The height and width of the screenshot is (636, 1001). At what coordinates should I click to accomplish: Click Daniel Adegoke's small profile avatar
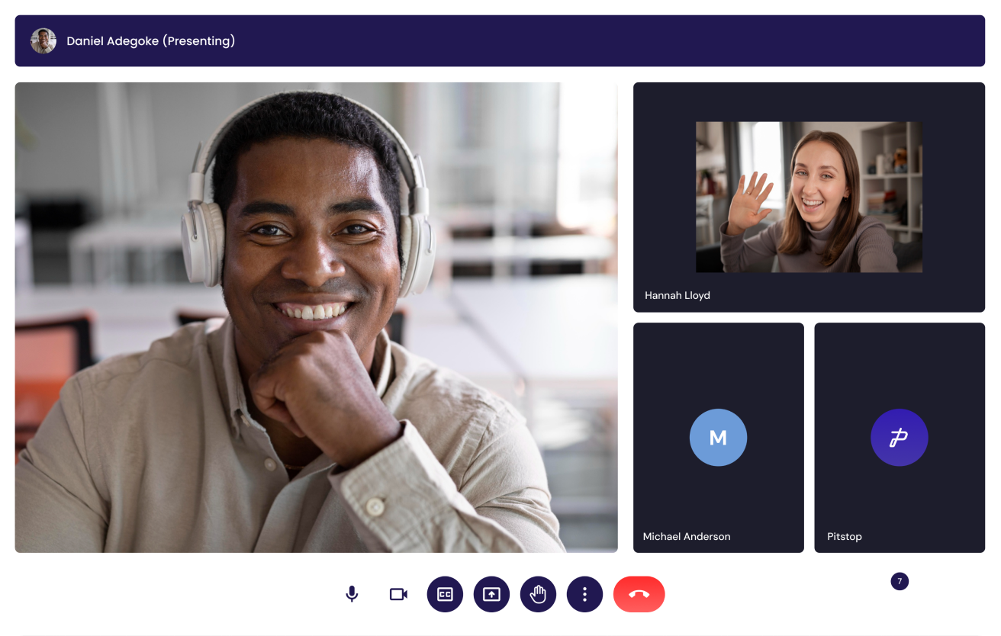coord(43,41)
